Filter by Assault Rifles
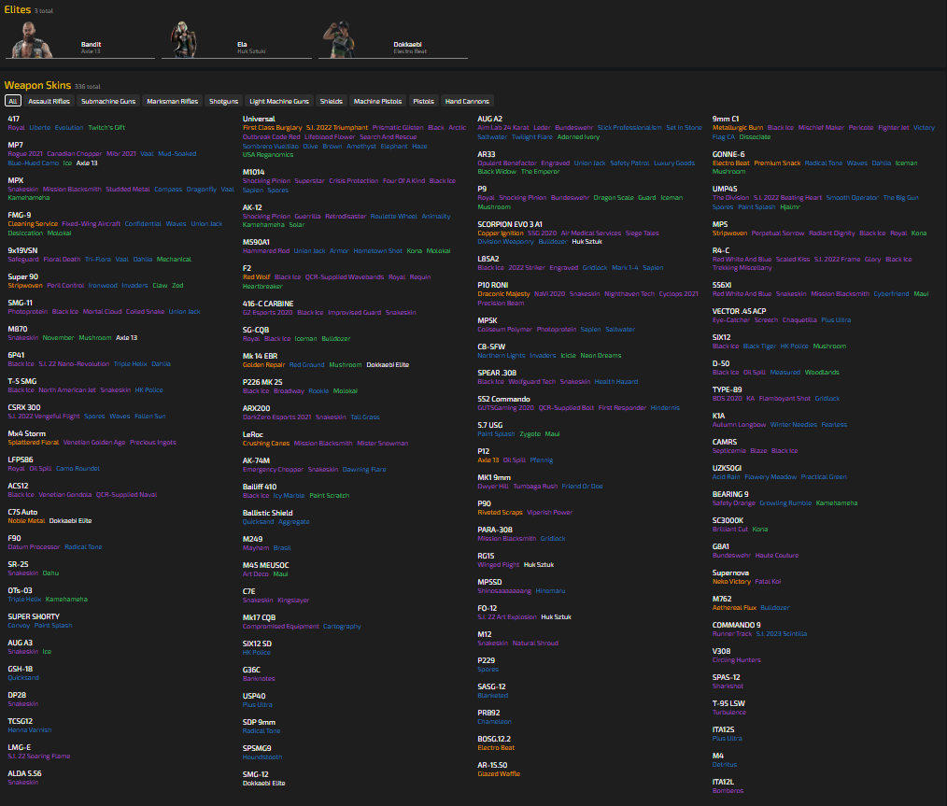 49,101
